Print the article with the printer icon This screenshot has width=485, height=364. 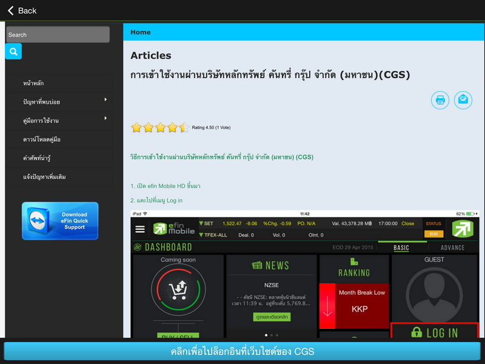440,100
